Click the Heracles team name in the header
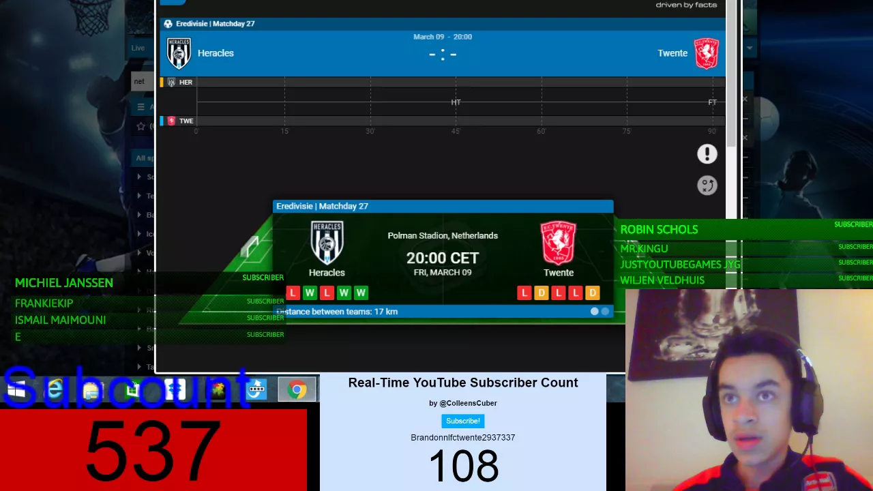 [x=216, y=53]
